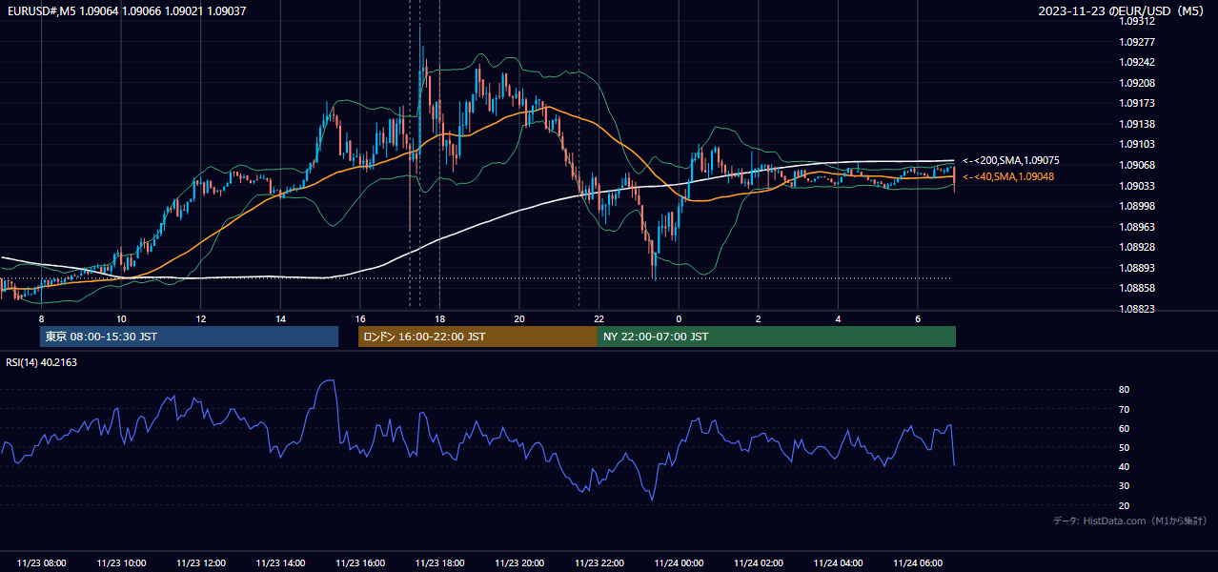
Task: Click price axis value 1.08893
Action: coord(1137,268)
